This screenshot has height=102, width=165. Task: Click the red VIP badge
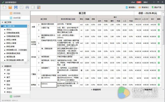point(139,2)
